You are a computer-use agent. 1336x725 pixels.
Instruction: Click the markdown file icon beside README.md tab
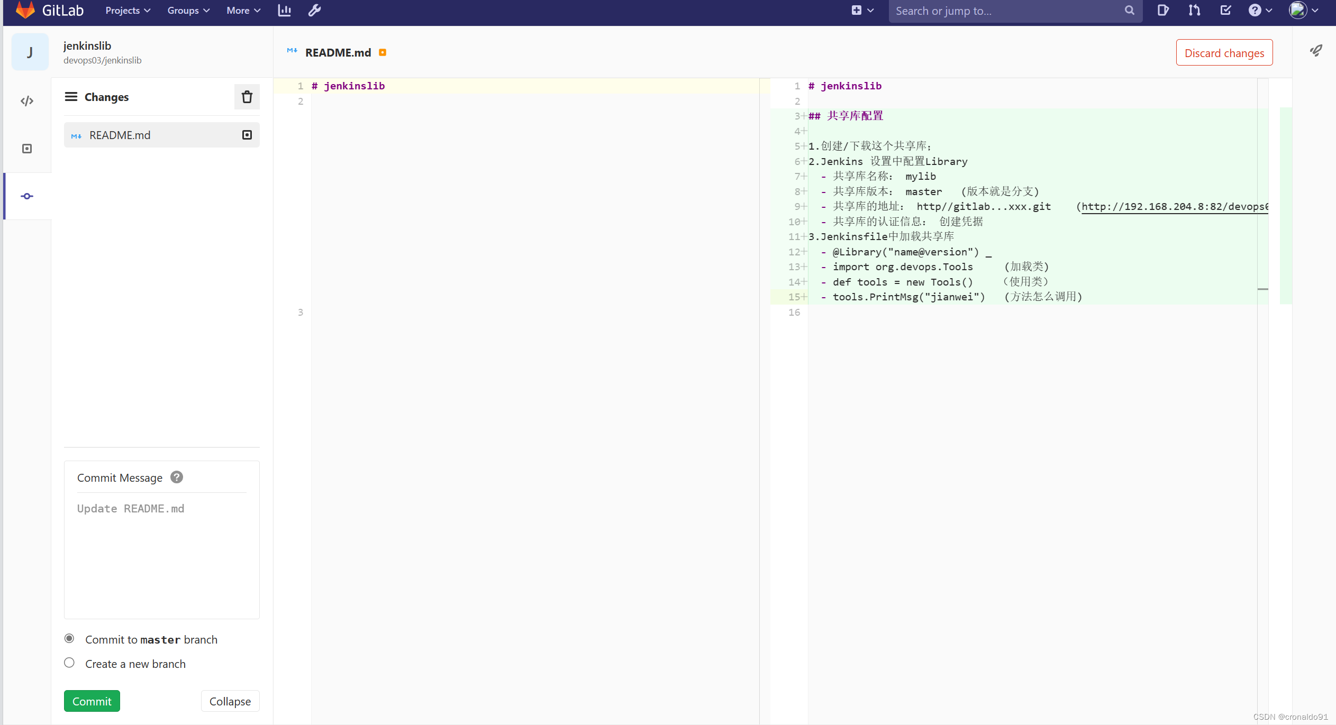pos(292,51)
